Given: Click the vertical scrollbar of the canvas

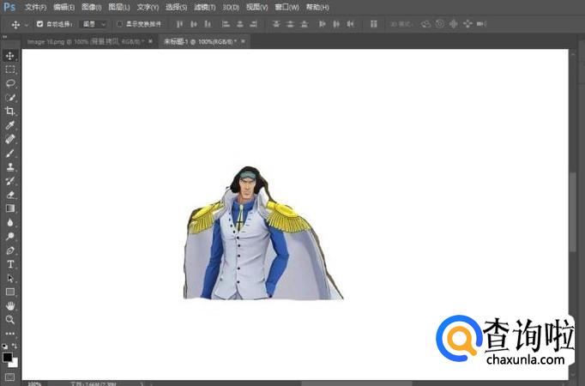Looking at the screenshot, I should [x=573, y=211].
